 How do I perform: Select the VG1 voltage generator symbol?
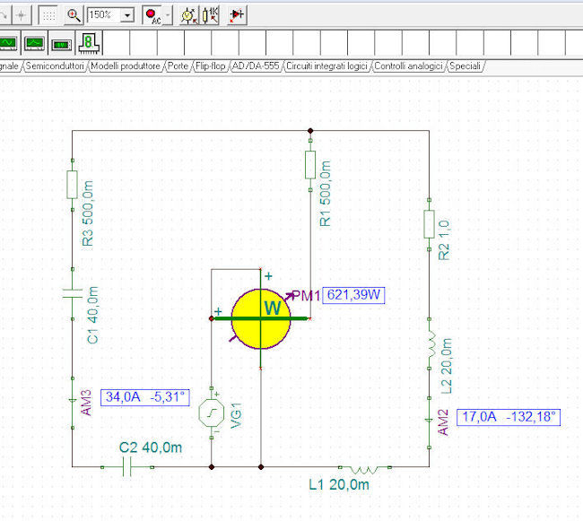(210, 415)
